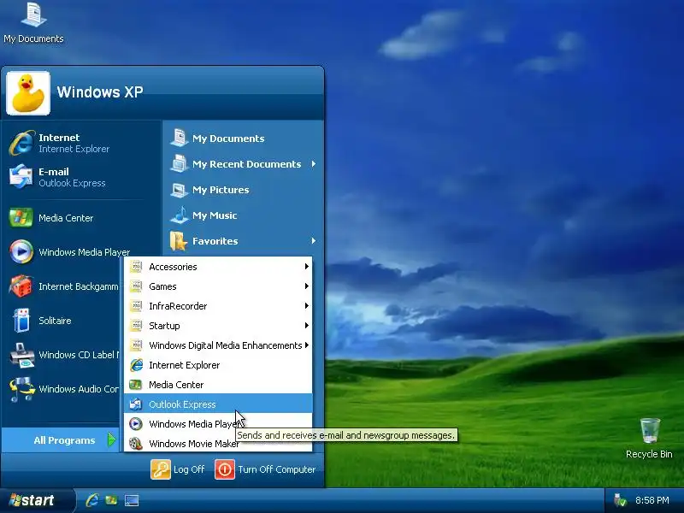
Task: Click the green All Programs arrow
Action: [x=112, y=439]
